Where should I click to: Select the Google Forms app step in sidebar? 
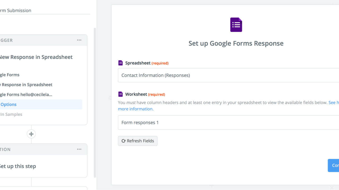pyautogui.click(x=10, y=75)
